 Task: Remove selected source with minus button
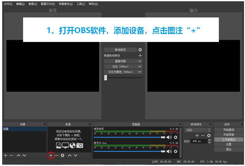pos(57,155)
